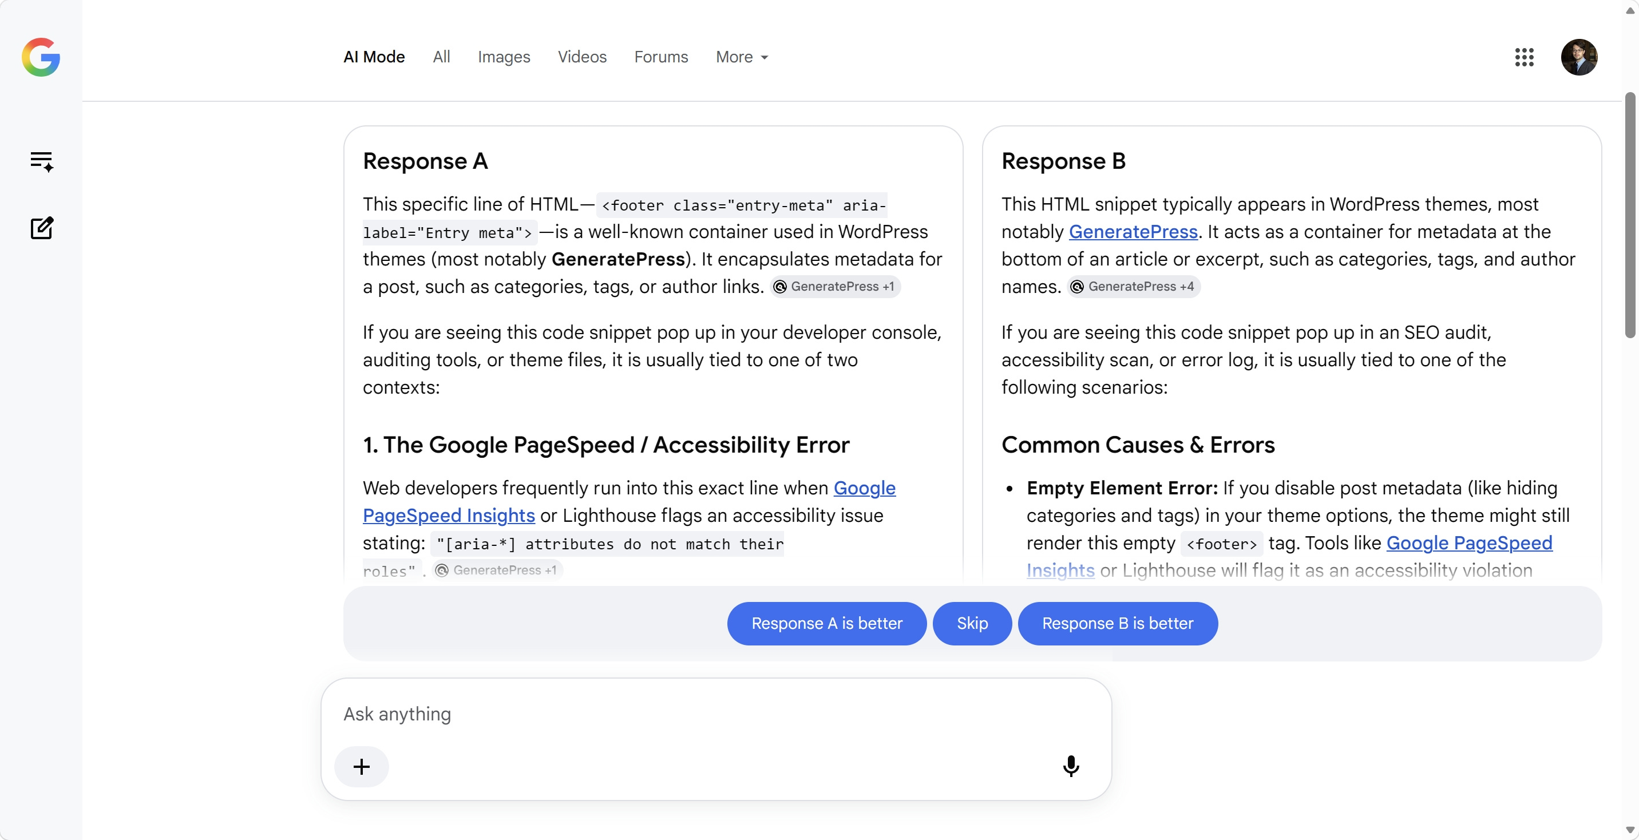Open the Google account profile picture
The height and width of the screenshot is (840, 1639).
[1578, 57]
